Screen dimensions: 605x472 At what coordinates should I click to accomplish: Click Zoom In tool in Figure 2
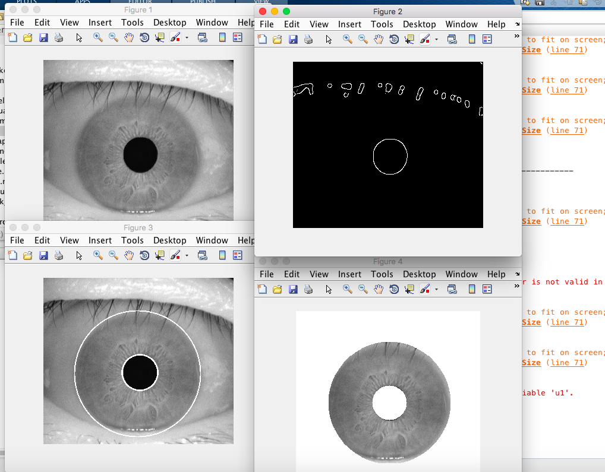click(x=348, y=39)
